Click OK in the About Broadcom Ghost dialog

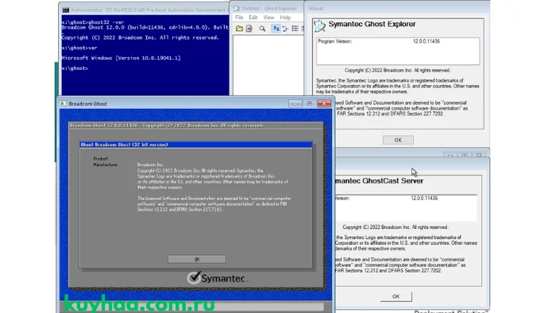197,259
